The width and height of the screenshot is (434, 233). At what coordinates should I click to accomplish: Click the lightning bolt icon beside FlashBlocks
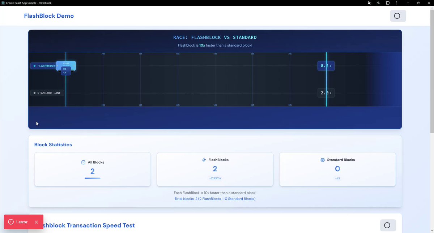click(204, 160)
